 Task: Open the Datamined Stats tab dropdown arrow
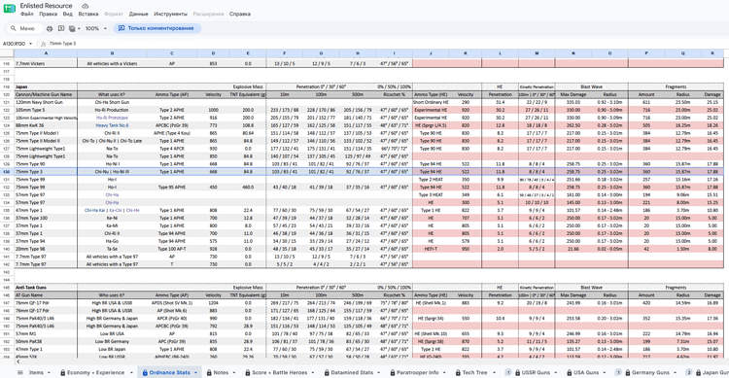379,372
